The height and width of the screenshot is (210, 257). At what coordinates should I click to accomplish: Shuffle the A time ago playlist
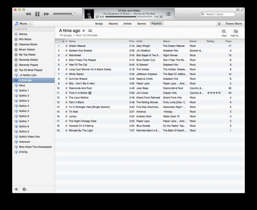point(90,31)
